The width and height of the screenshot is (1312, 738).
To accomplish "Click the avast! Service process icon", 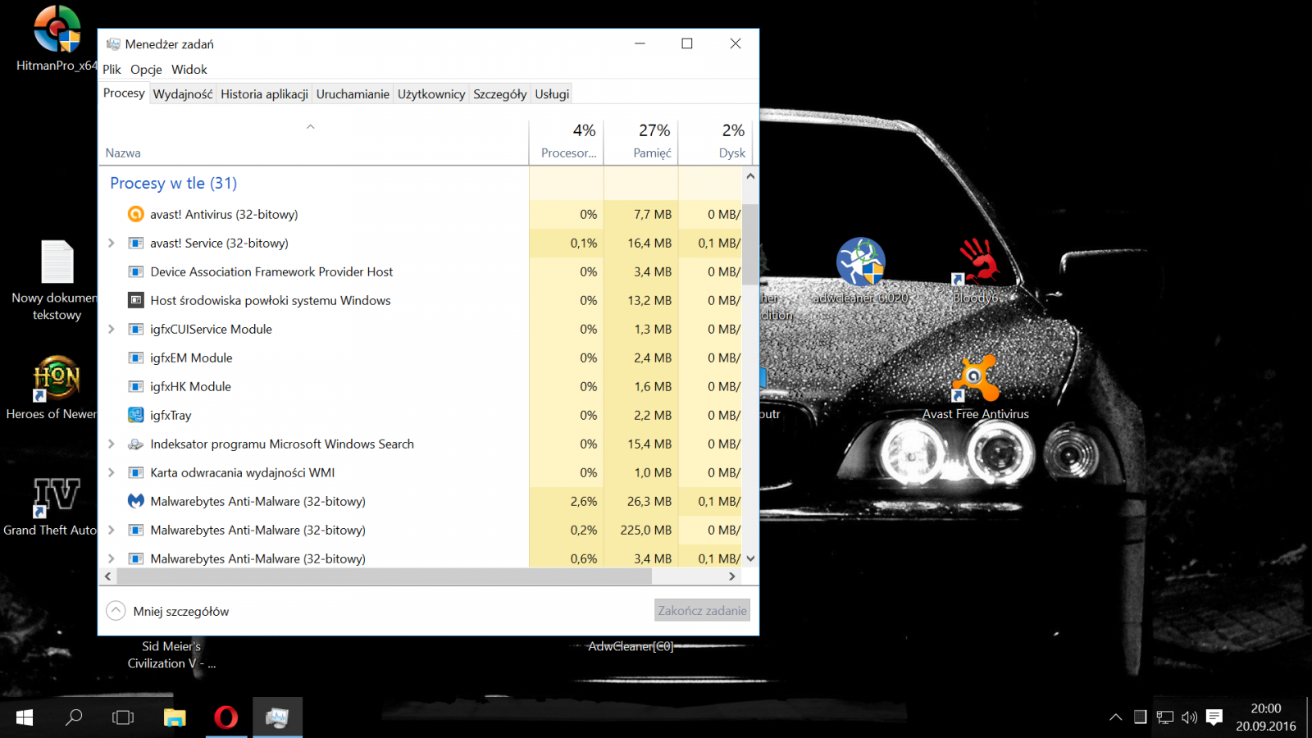I will click(136, 243).
